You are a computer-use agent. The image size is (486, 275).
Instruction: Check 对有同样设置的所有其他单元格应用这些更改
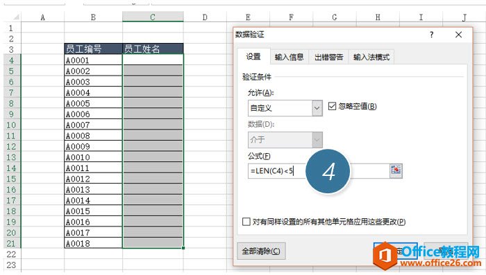pos(246,222)
